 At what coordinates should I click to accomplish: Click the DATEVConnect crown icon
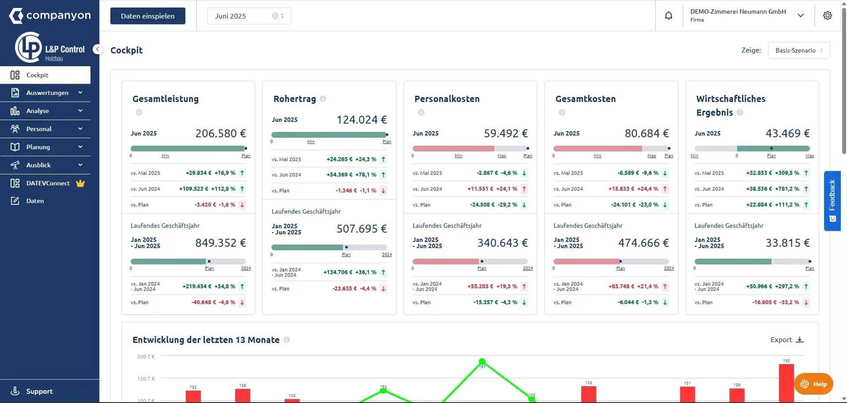tap(80, 183)
